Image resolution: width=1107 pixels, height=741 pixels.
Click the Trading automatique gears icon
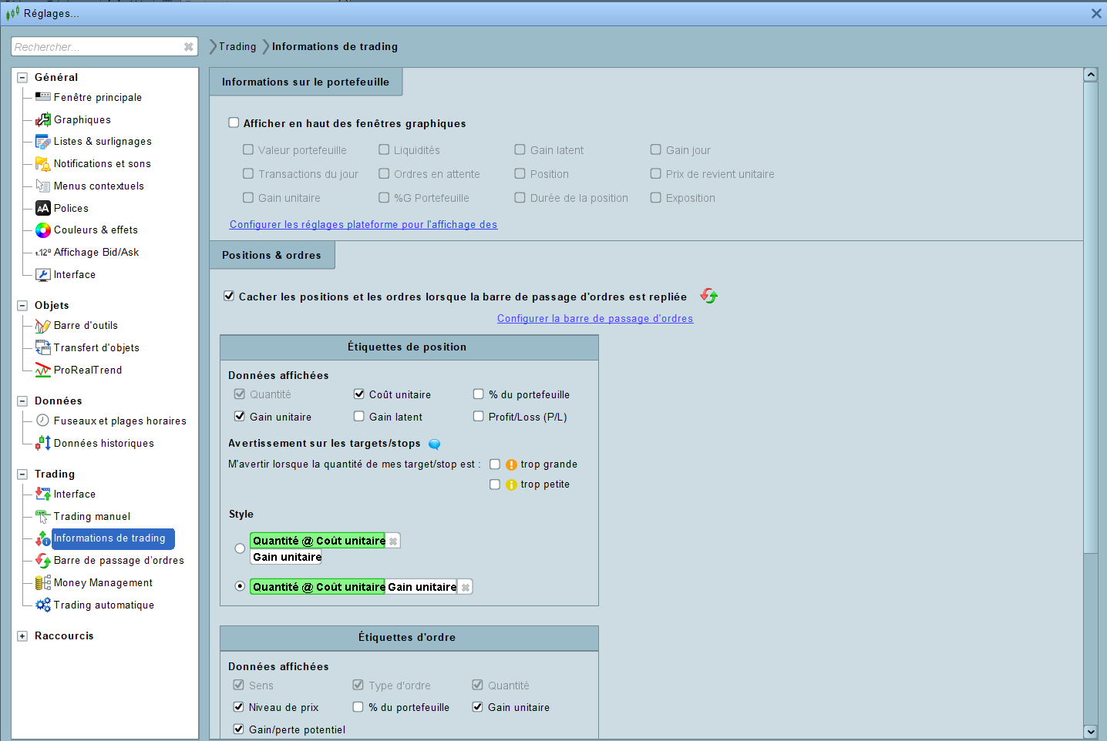pos(43,605)
